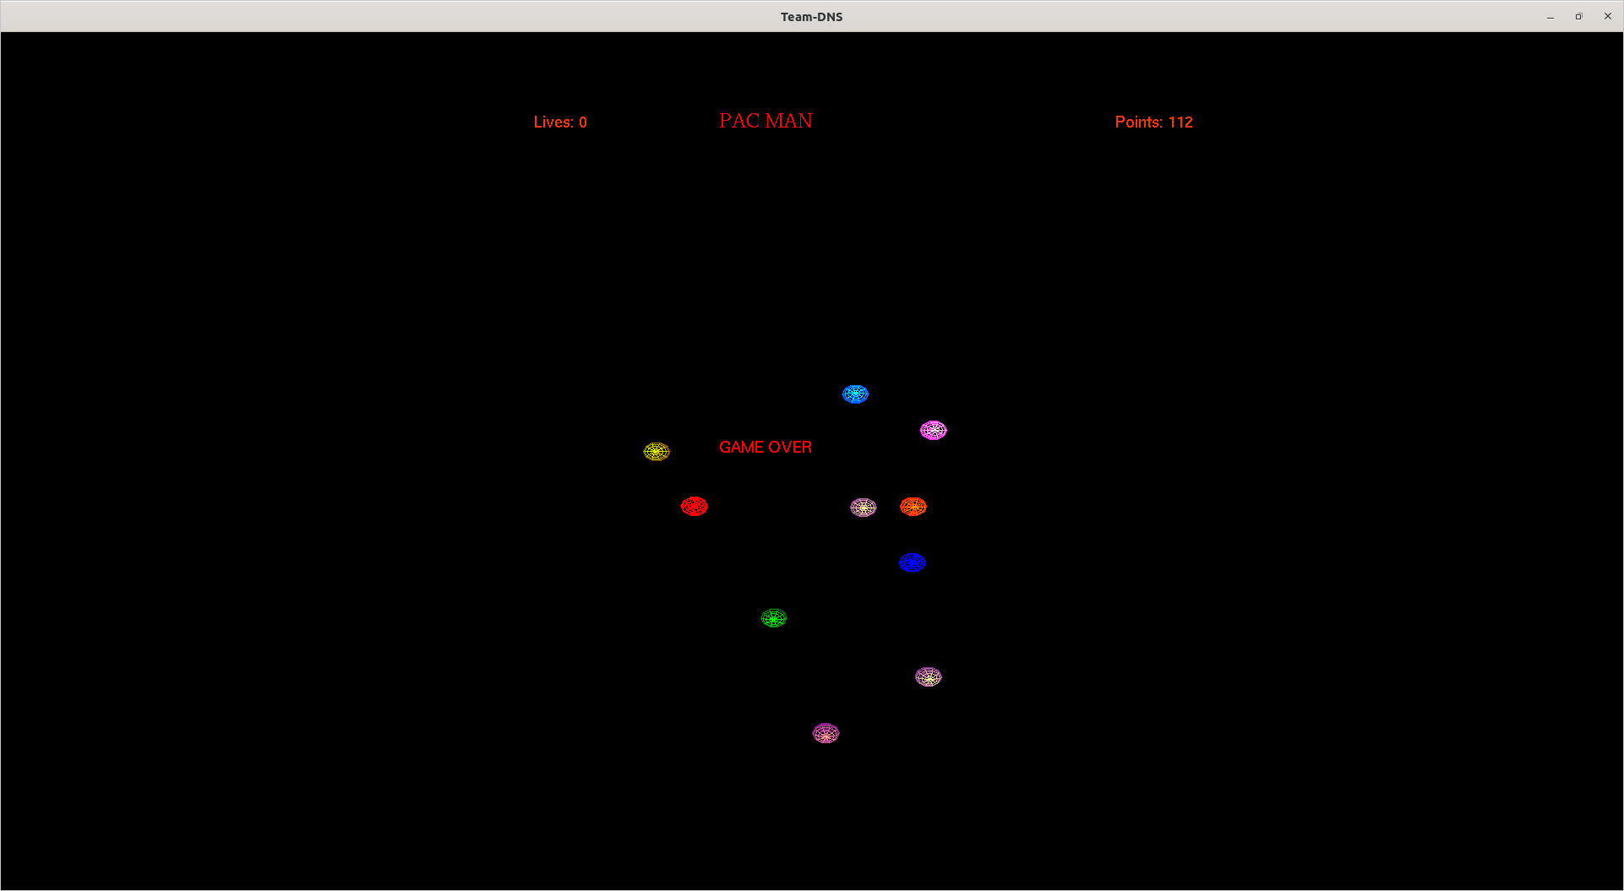
Task: Maximize the Team-DNS window
Action: click(1578, 17)
